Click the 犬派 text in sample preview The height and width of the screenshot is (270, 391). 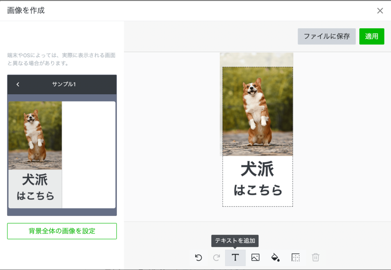click(35, 180)
